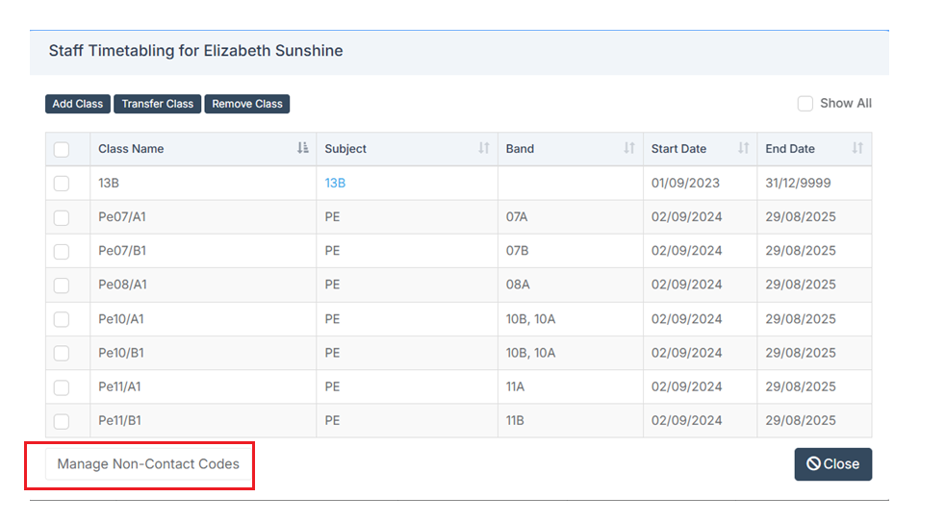Select the Pe11/B1 class checkbox
Screen dimensions: 945x522
click(x=62, y=421)
